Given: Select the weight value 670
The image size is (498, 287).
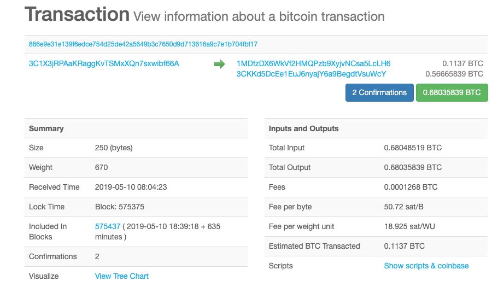Looking at the screenshot, I should pyautogui.click(x=101, y=167).
